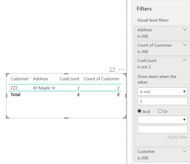
Task: Open the empty second condition dropdown
Action: [162, 120]
